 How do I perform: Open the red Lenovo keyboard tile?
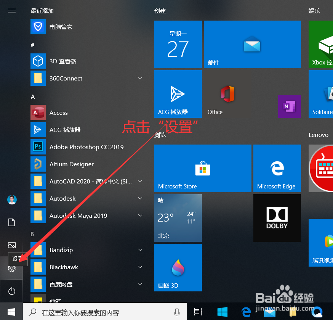pos(321,169)
